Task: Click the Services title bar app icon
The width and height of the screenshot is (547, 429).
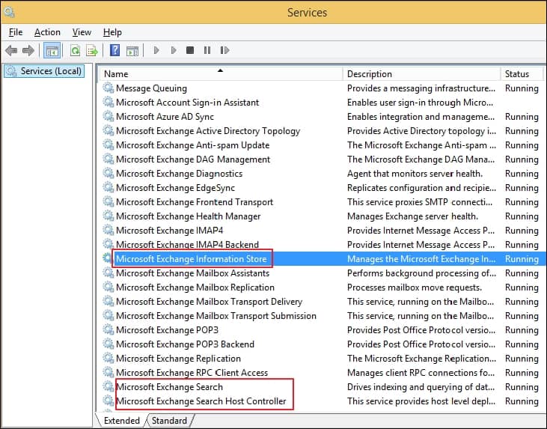Action: pyautogui.click(x=10, y=12)
